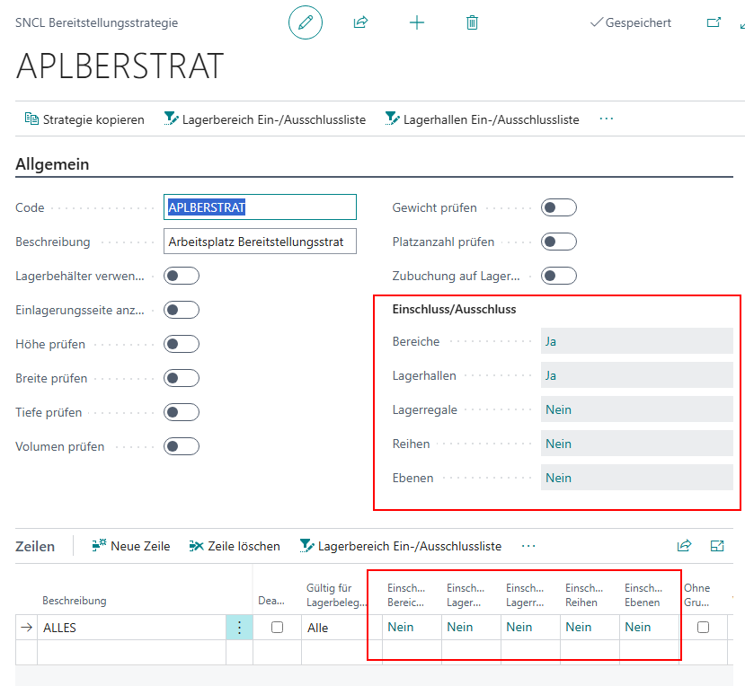
Task: Click Neue Zeile in Zeilen section
Action: point(131,546)
